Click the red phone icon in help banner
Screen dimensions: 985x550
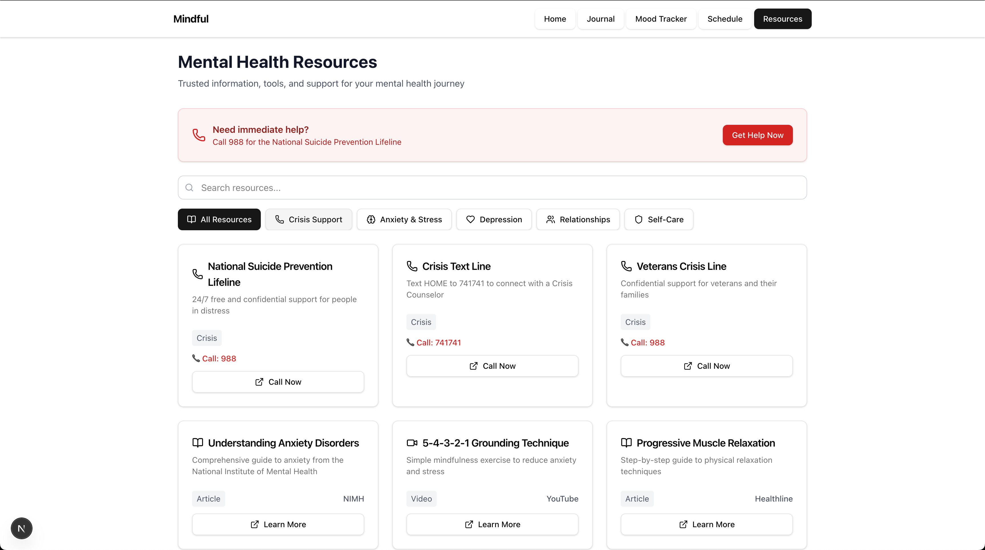click(199, 135)
